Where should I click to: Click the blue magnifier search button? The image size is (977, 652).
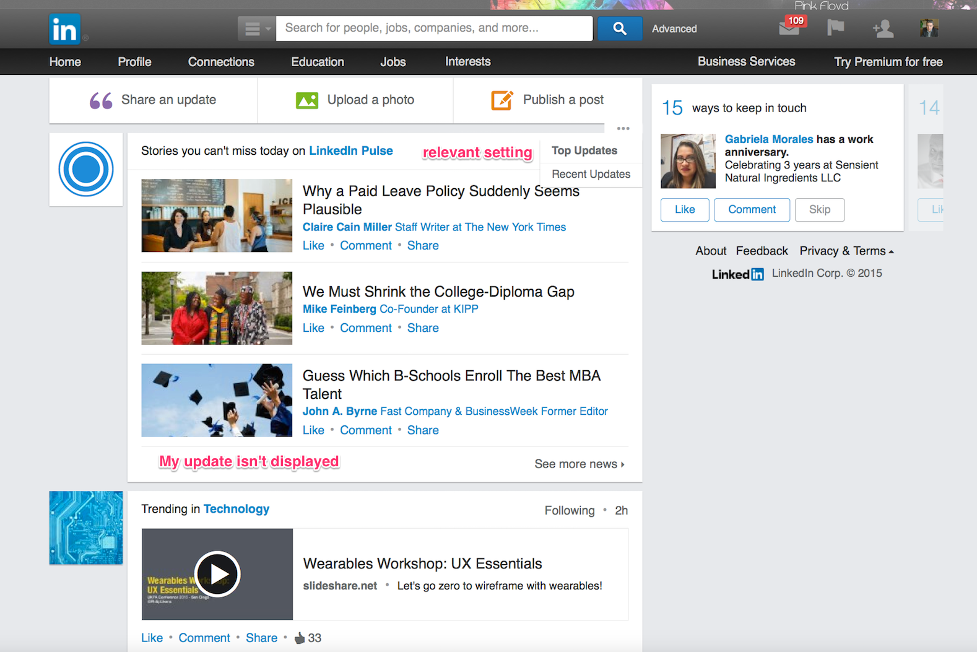coord(620,28)
